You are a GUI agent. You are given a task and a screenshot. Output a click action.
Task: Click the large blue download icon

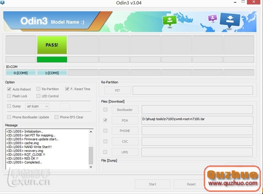click(230, 20)
